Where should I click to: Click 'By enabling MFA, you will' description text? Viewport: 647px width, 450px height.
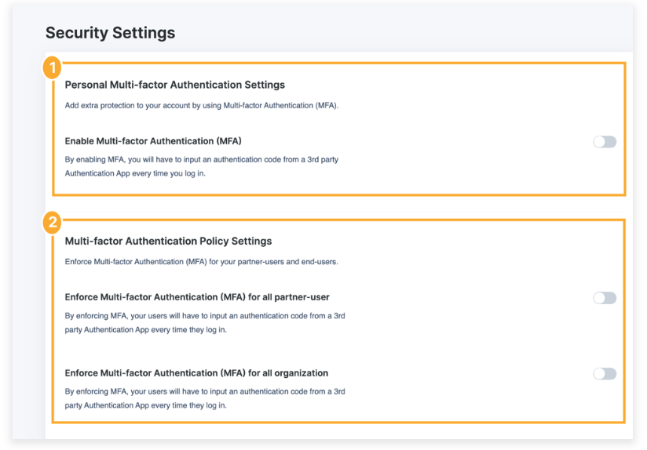point(201,166)
